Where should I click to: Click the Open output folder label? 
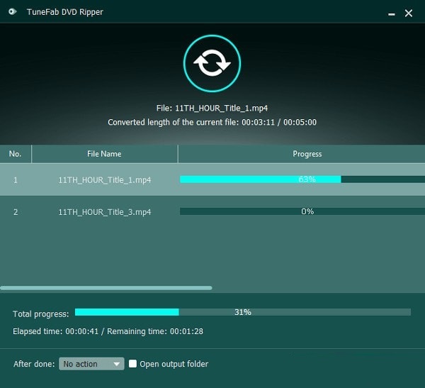point(174,364)
